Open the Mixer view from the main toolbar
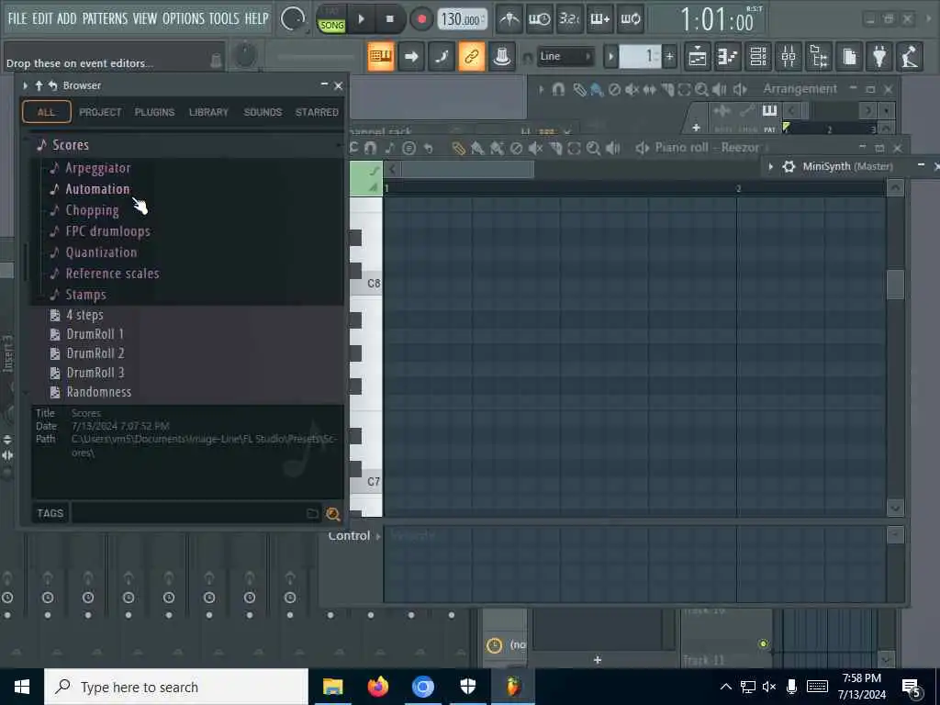Screen dimensions: 940x705 pos(789,56)
